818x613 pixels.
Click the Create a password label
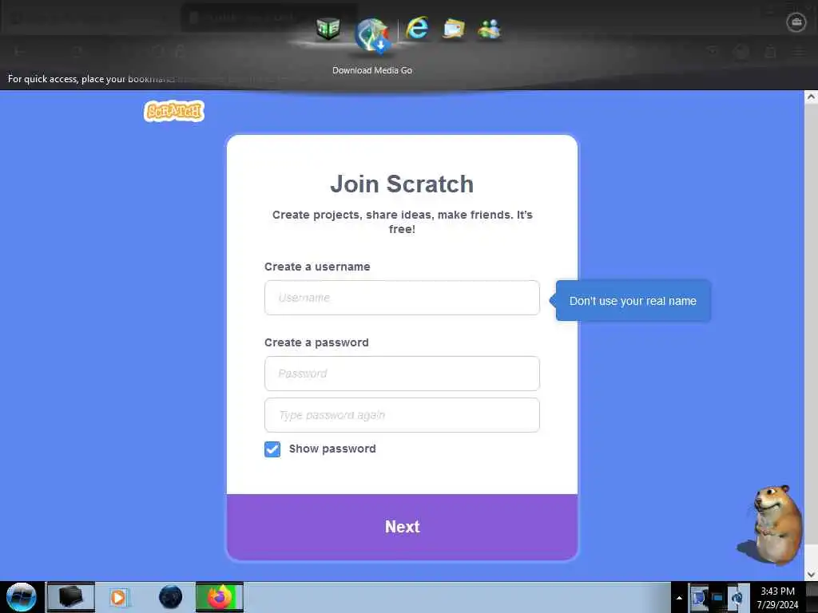[x=316, y=342]
